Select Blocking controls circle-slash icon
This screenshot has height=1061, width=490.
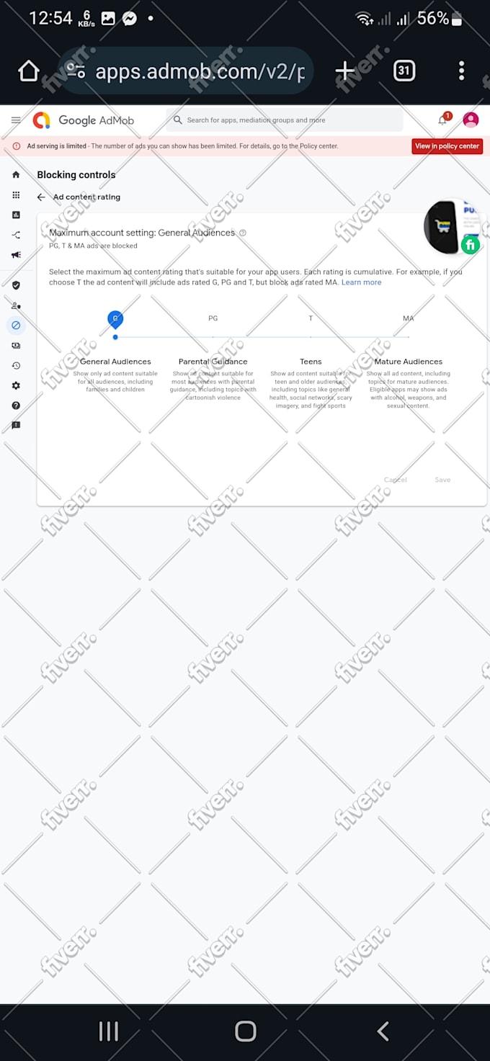[x=16, y=326]
